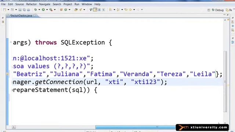235x132 pixels.
Task: Click the horizontal scrollbar left arrow
Action: tap(14, 127)
